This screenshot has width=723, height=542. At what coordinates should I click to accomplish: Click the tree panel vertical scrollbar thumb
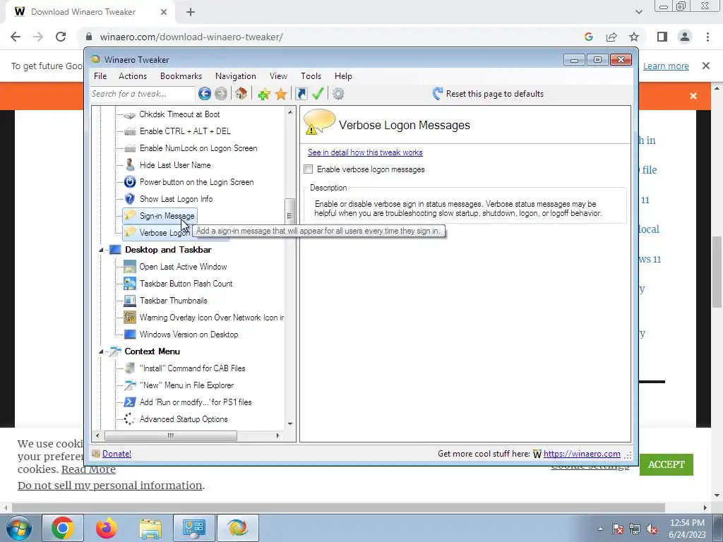289,215
